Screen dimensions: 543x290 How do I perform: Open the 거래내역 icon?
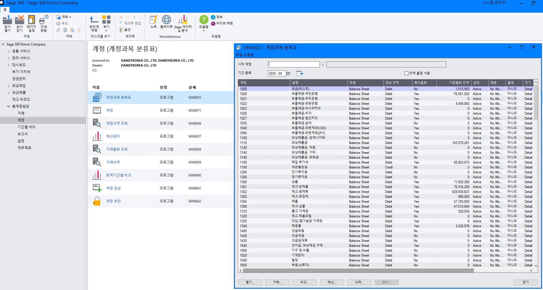(x=97, y=162)
